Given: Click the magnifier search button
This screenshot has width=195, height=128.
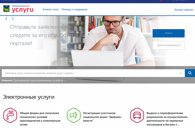Looking at the screenshot, I should click(190, 73).
